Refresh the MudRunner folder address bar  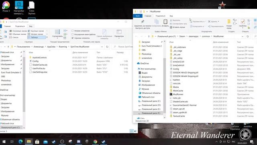[248, 36]
